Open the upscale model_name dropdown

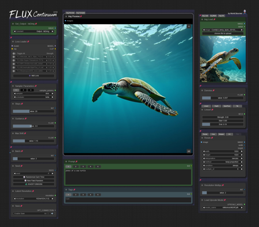223,207
